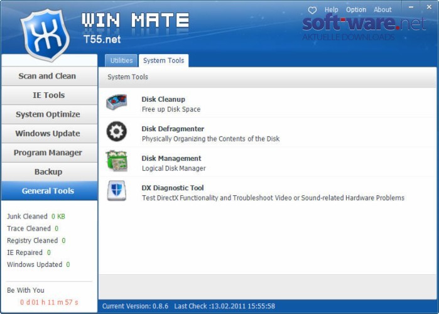This screenshot has width=439, height=314.
Task: Open System Optimize section
Action: [49, 114]
